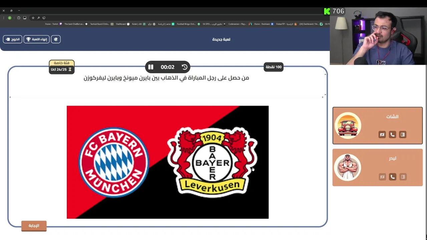Click the toolbar icon right of the extensions icon

[25, 18]
